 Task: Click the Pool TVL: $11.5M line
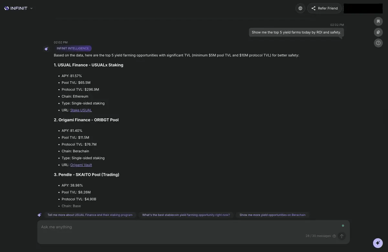tap(75, 138)
